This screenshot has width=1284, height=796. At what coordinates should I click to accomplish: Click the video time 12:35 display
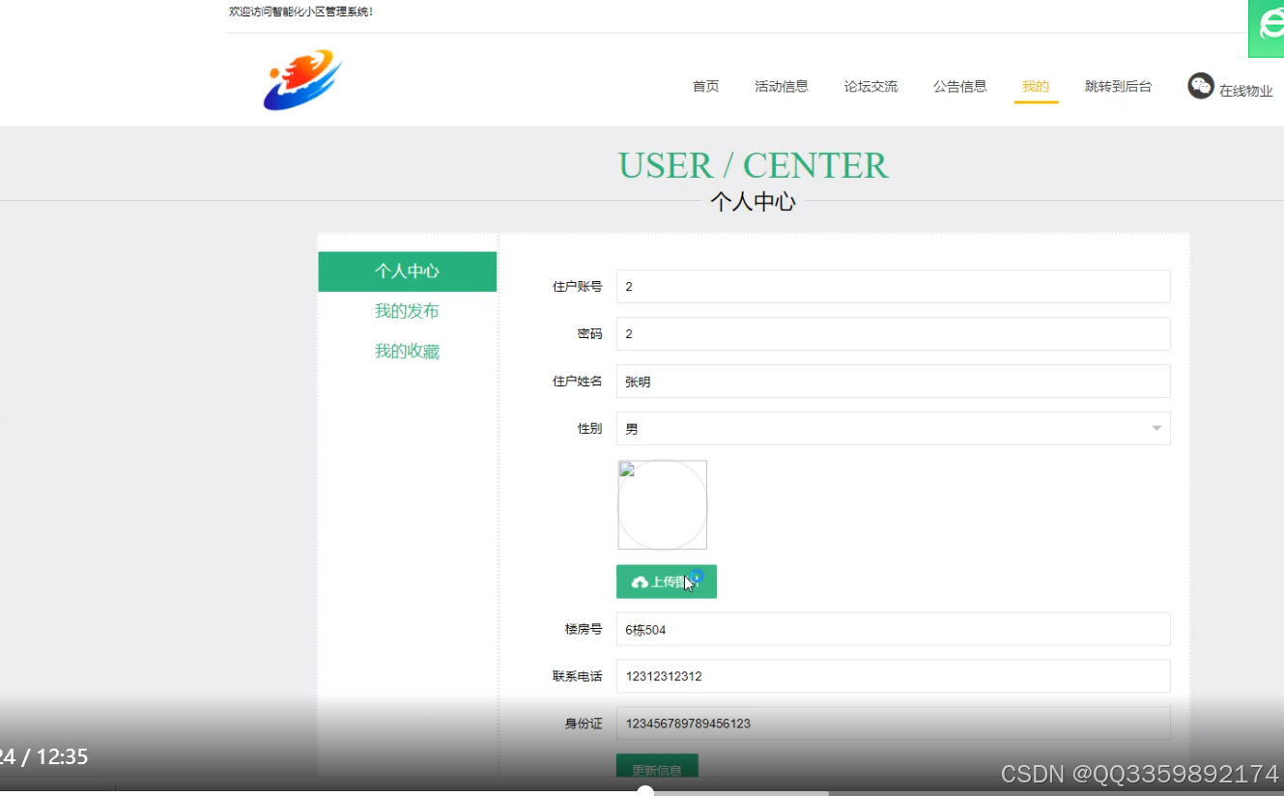click(x=62, y=756)
